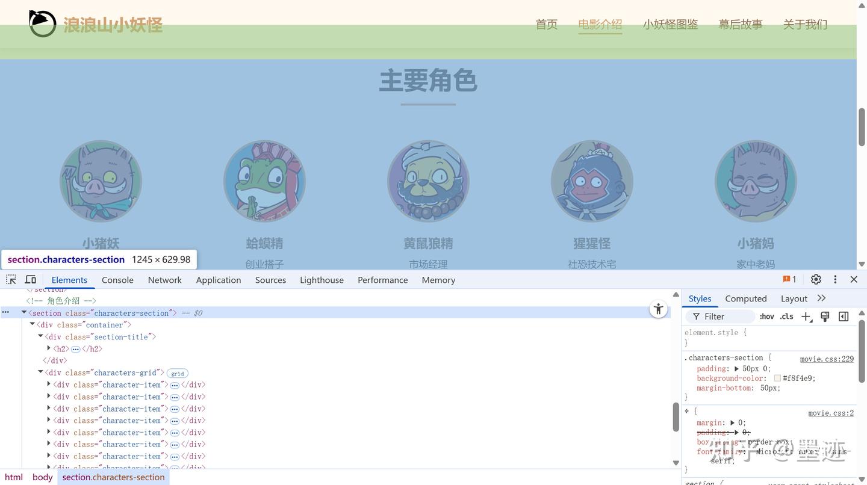The width and height of the screenshot is (867, 485).
Task: Open the Memory tab
Action: coord(438,280)
